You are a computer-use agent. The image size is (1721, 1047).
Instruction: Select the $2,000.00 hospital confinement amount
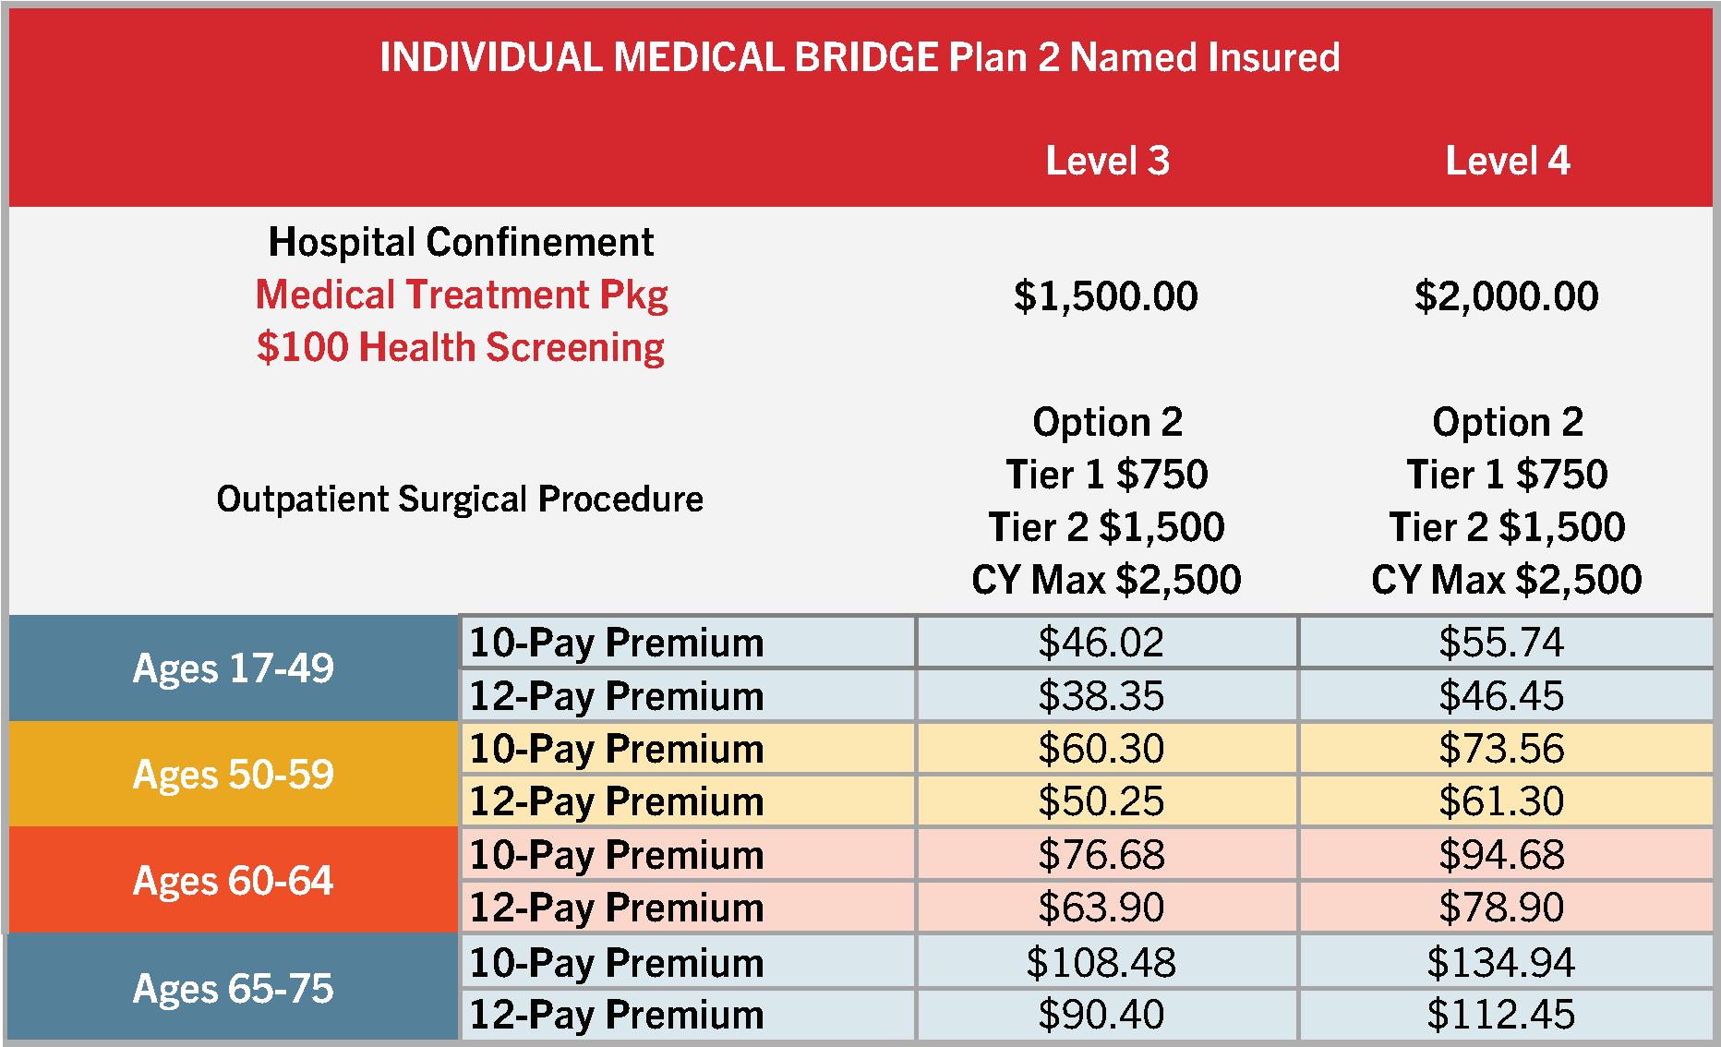(x=1506, y=295)
